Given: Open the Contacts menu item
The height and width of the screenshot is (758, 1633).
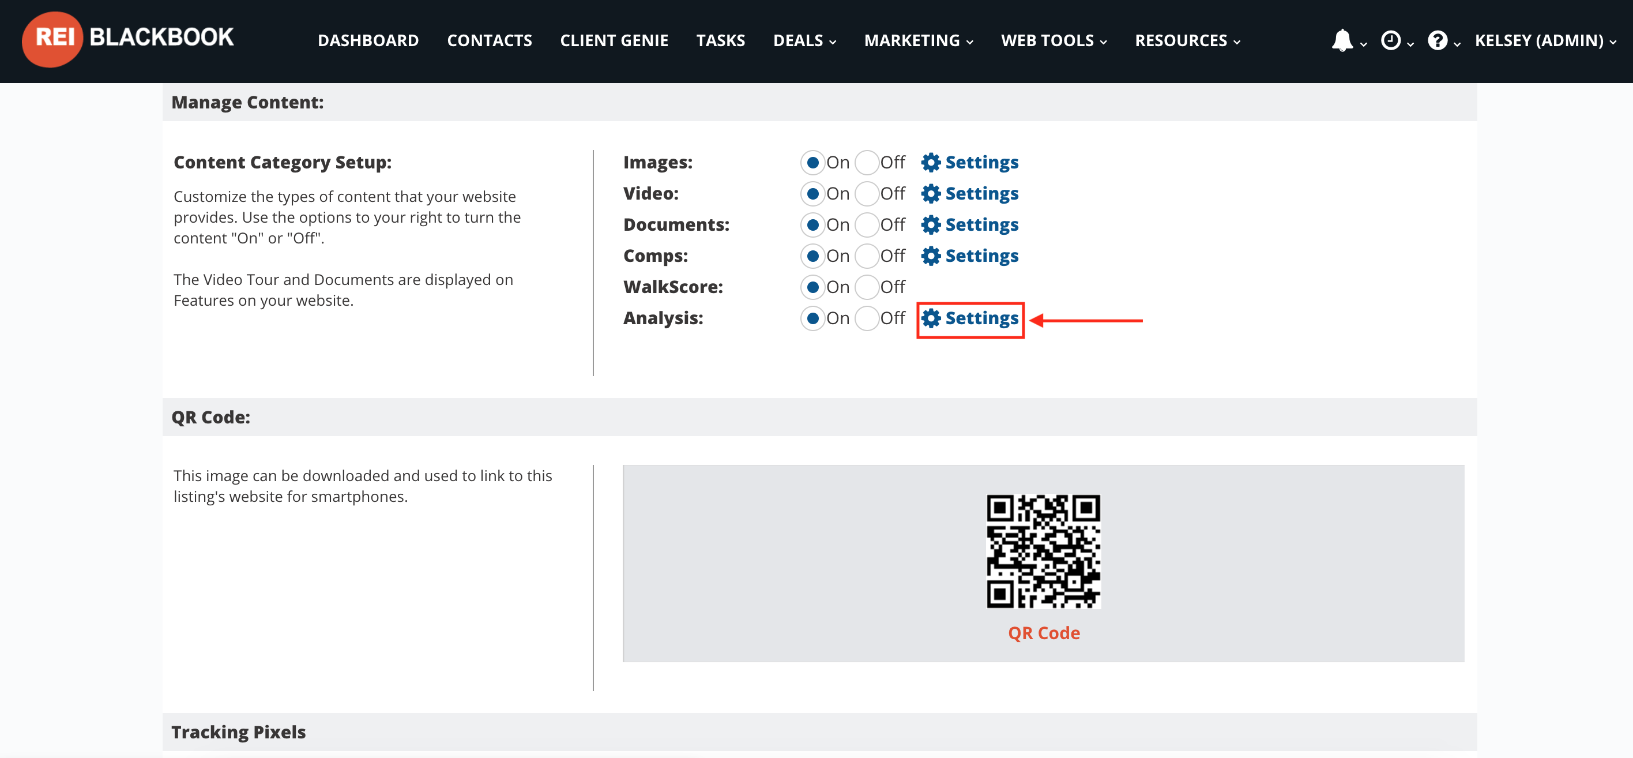Looking at the screenshot, I should tap(490, 40).
